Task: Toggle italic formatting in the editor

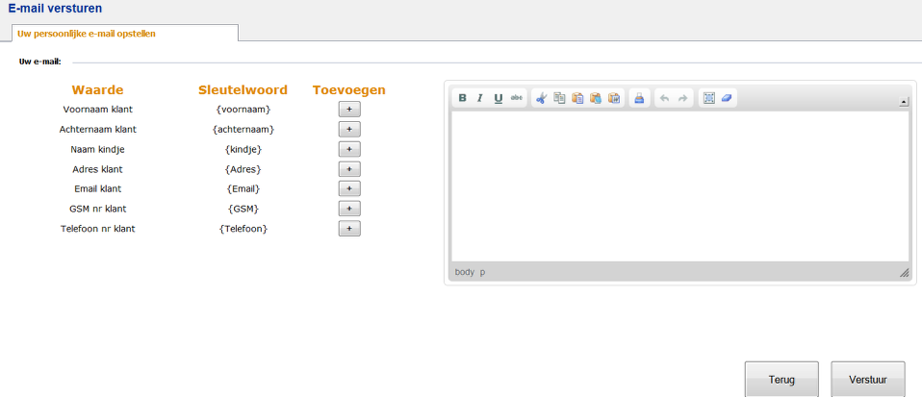Action: pyautogui.click(x=480, y=98)
